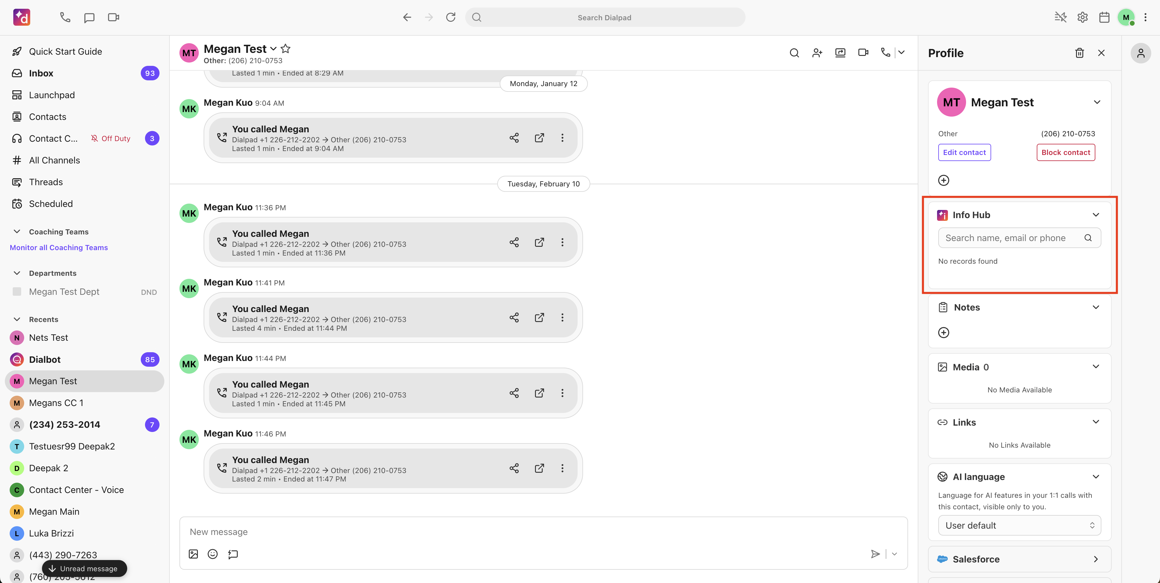This screenshot has width=1160, height=583.
Task: Star Megan Test as favorite
Action: (285, 49)
